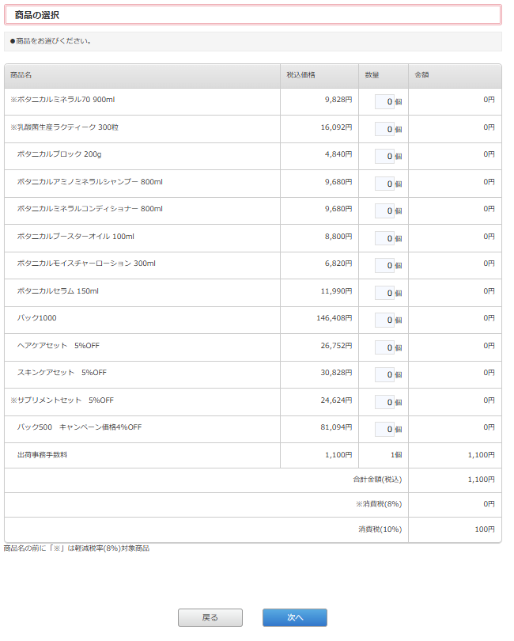Screen dimensions: 514x641
Task: Select quantity input for ボタニカルミネラルコンディショナー 800ml
Action: 384,211
